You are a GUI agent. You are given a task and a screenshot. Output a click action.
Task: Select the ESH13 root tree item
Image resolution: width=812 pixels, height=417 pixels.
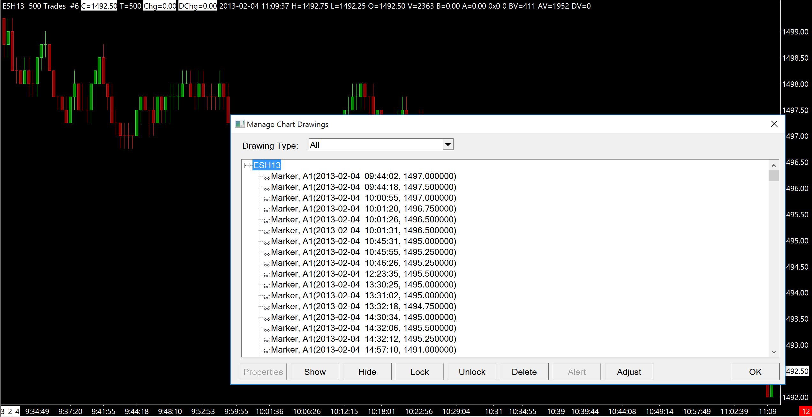pos(267,165)
